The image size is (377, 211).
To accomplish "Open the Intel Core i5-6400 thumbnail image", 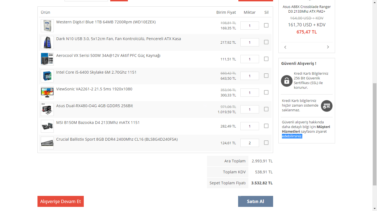I will pos(47,76).
